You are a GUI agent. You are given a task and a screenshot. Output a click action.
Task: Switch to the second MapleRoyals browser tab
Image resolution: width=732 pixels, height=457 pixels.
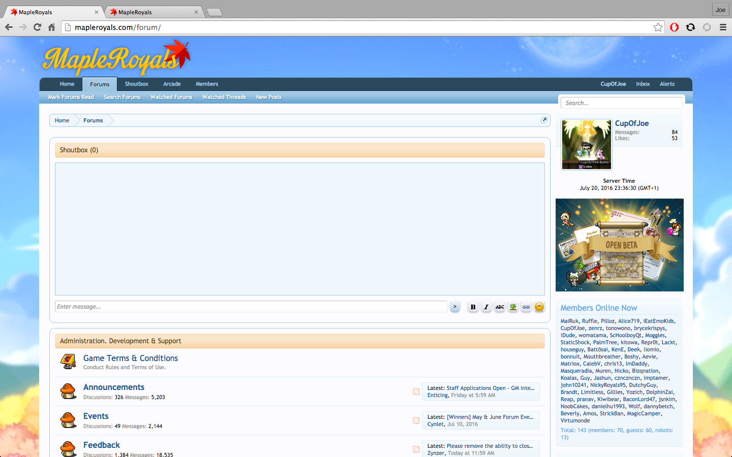click(x=154, y=12)
